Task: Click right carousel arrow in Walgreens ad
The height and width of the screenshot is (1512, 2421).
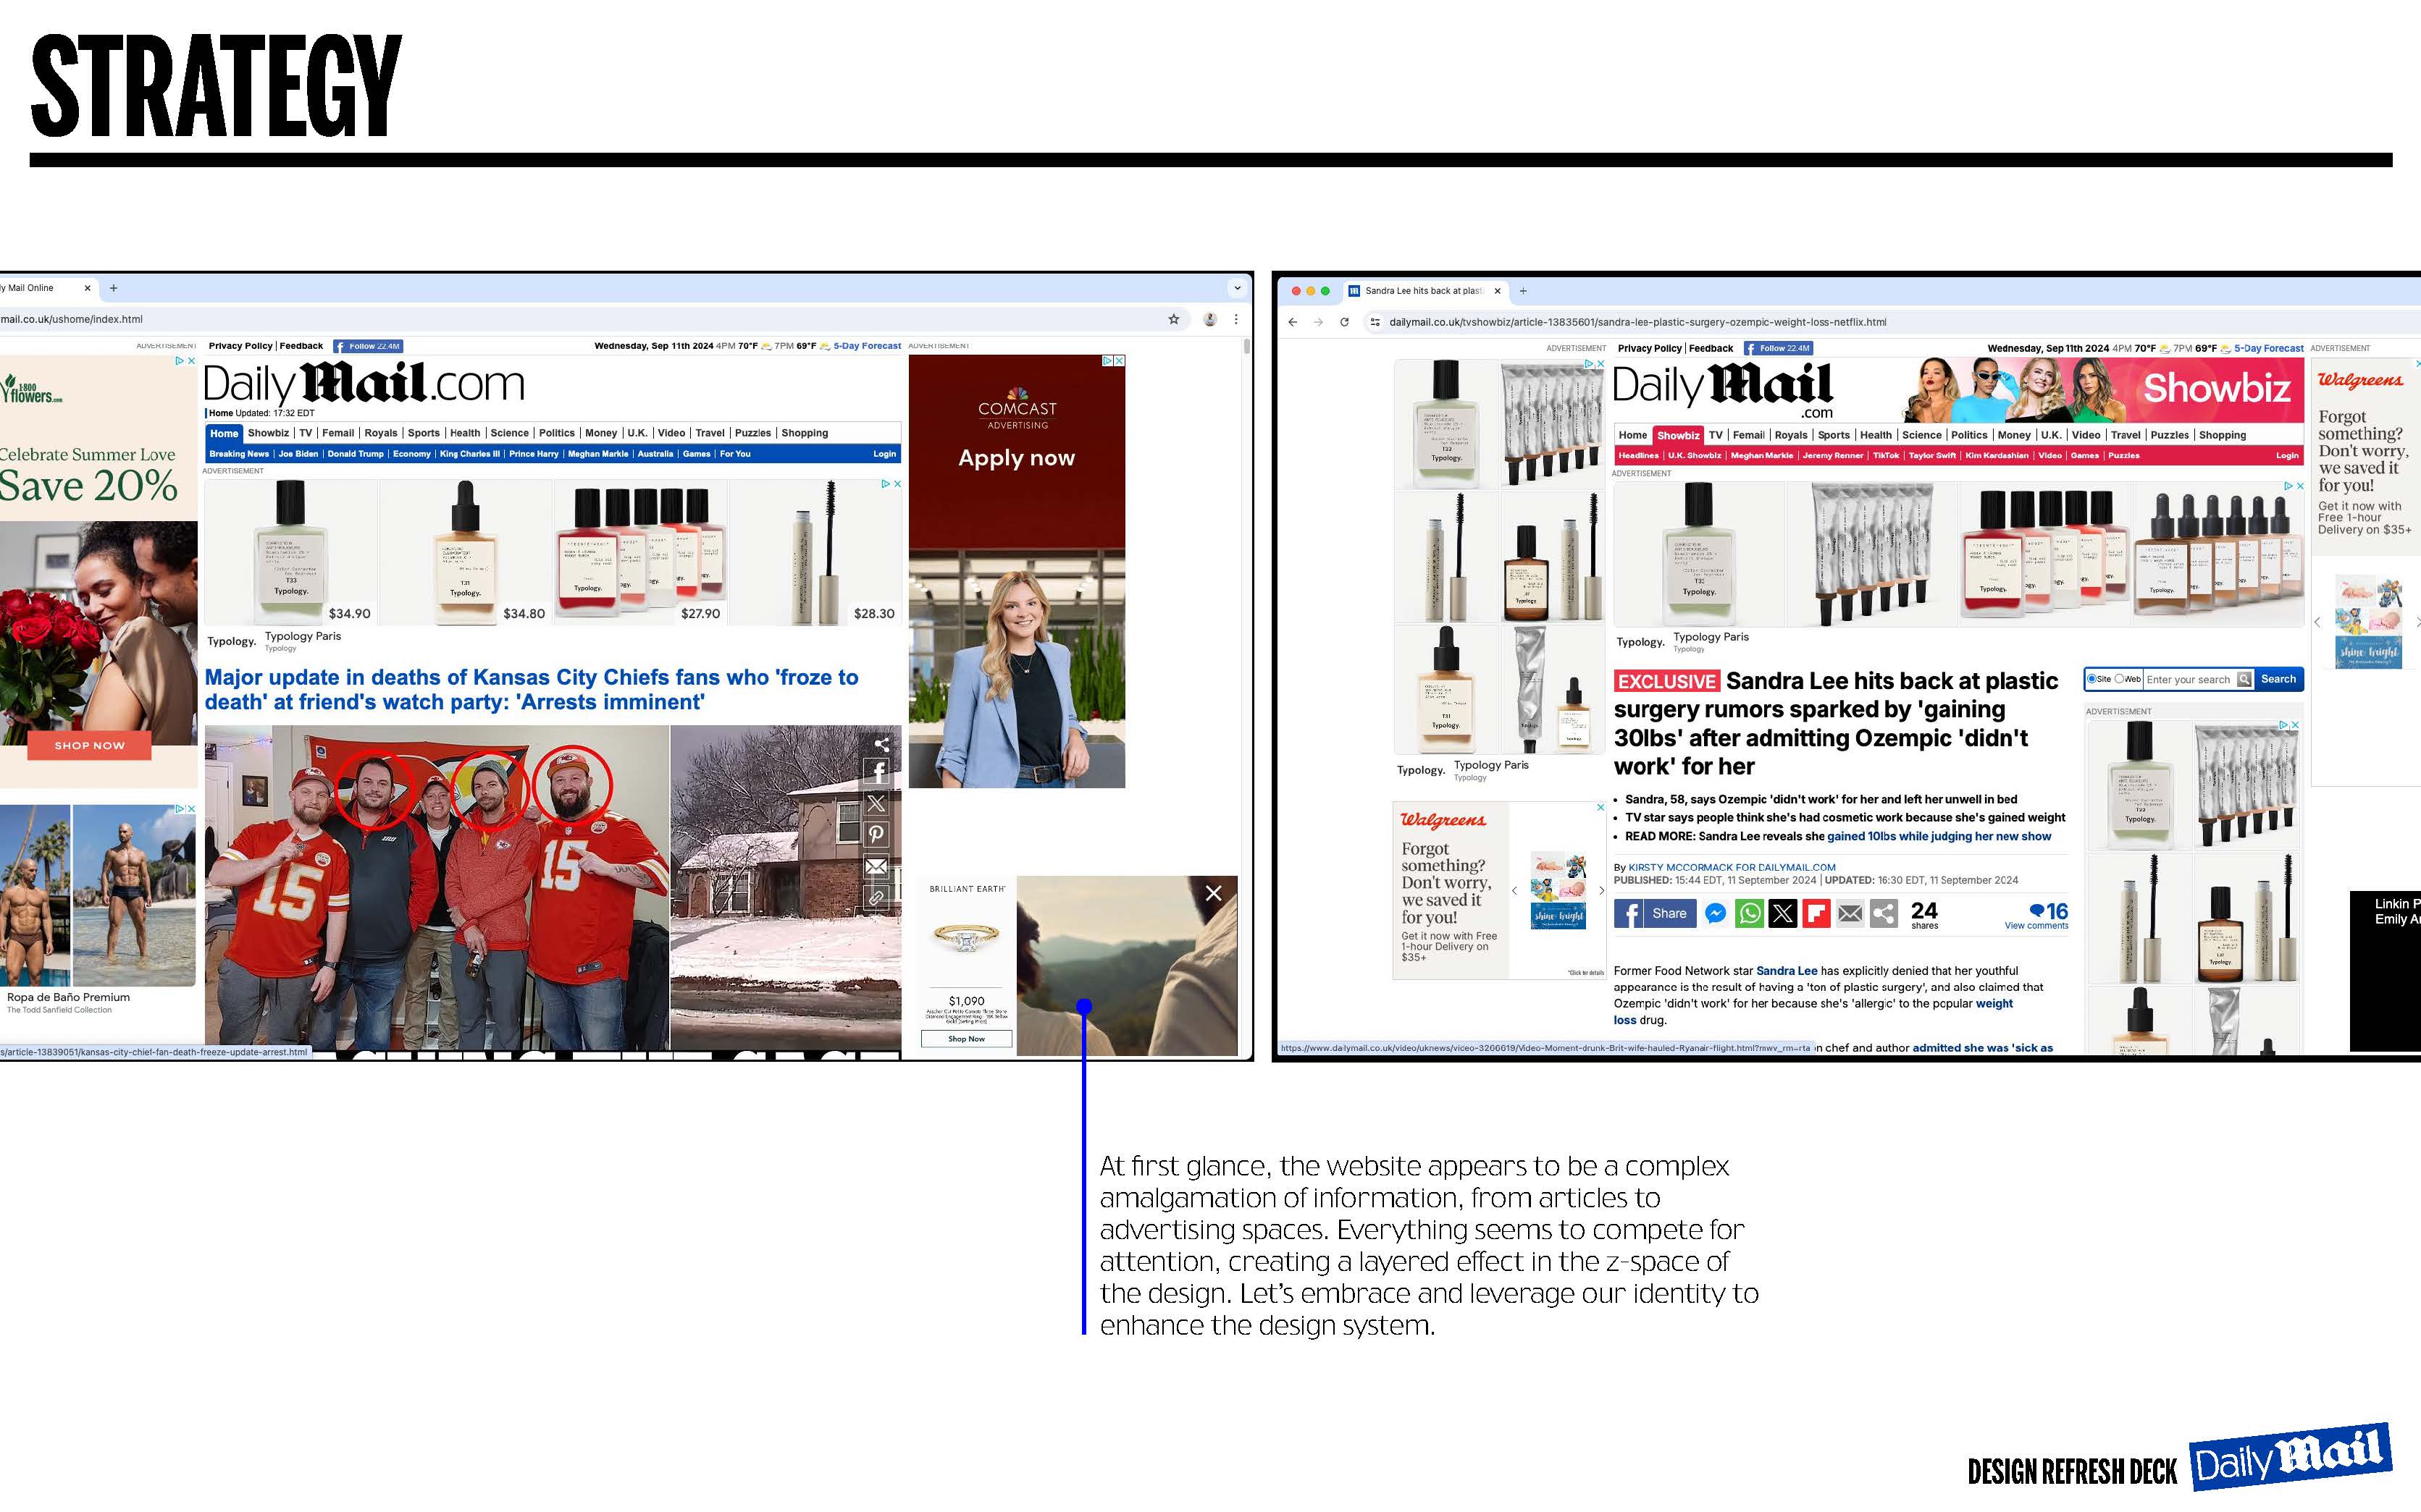Action: point(1602,890)
